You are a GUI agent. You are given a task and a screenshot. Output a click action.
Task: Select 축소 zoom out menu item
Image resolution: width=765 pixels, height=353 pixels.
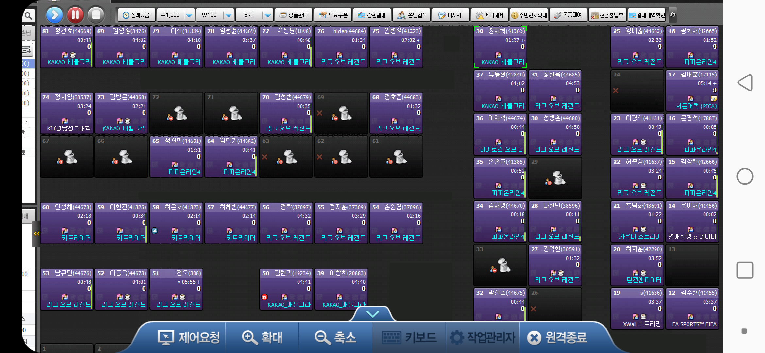335,337
